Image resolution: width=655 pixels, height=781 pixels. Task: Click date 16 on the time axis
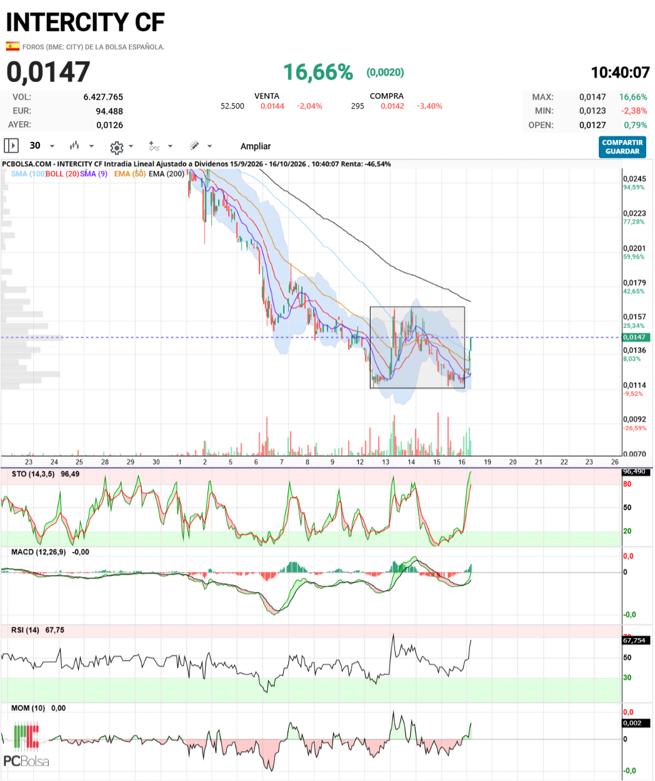tap(462, 462)
